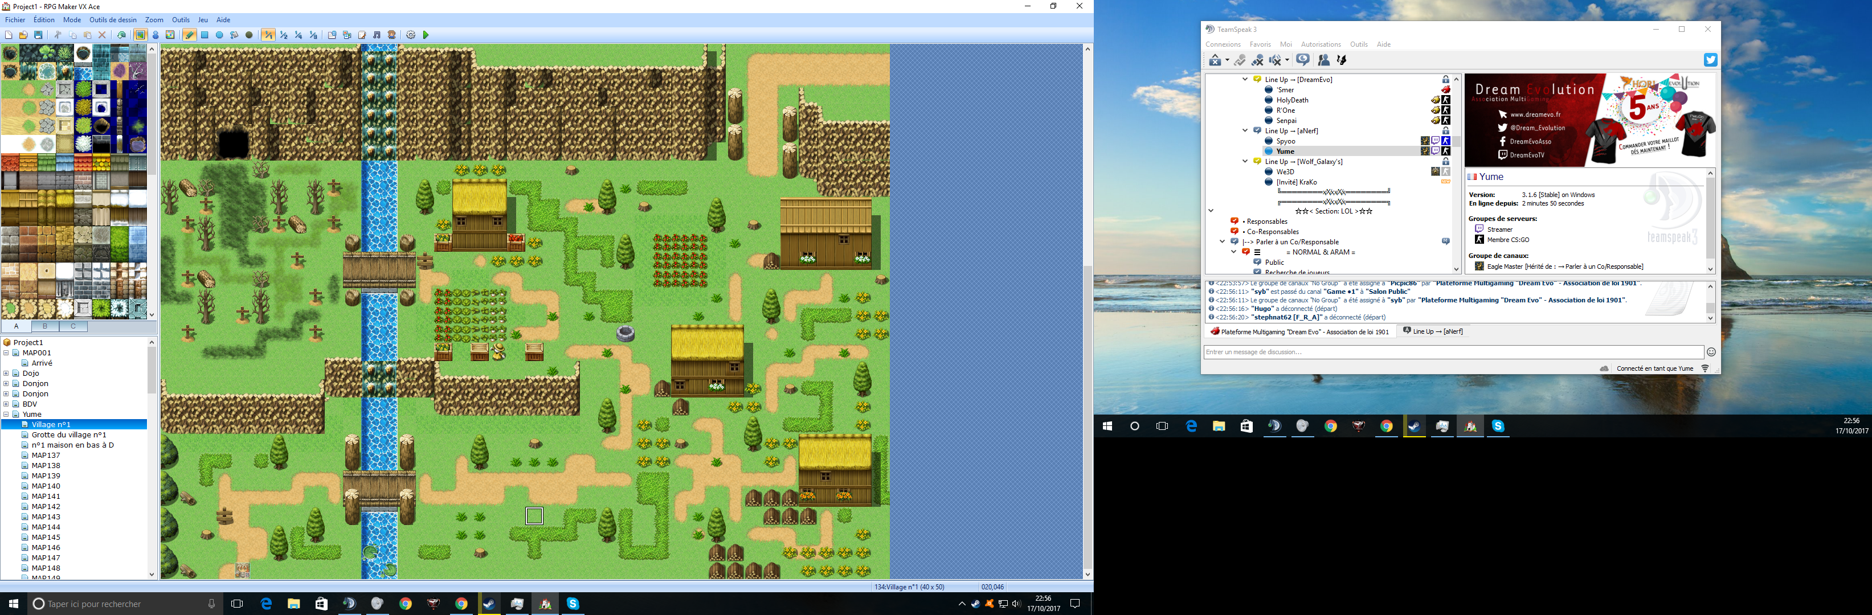Select the Pencil drawing tool
This screenshot has height=615, width=1872.
pos(190,35)
